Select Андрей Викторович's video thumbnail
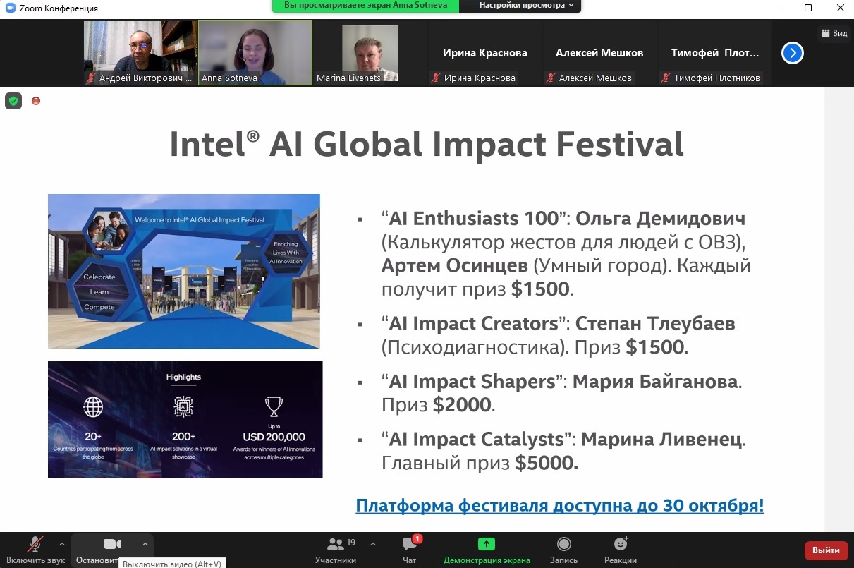The width and height of the screenshot is (854, 568). [140, 53]
